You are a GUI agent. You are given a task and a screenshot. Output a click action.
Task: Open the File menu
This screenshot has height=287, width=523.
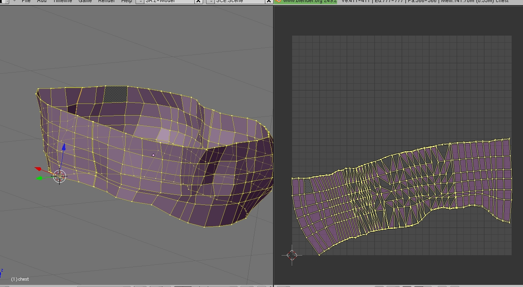click(26, 1)
